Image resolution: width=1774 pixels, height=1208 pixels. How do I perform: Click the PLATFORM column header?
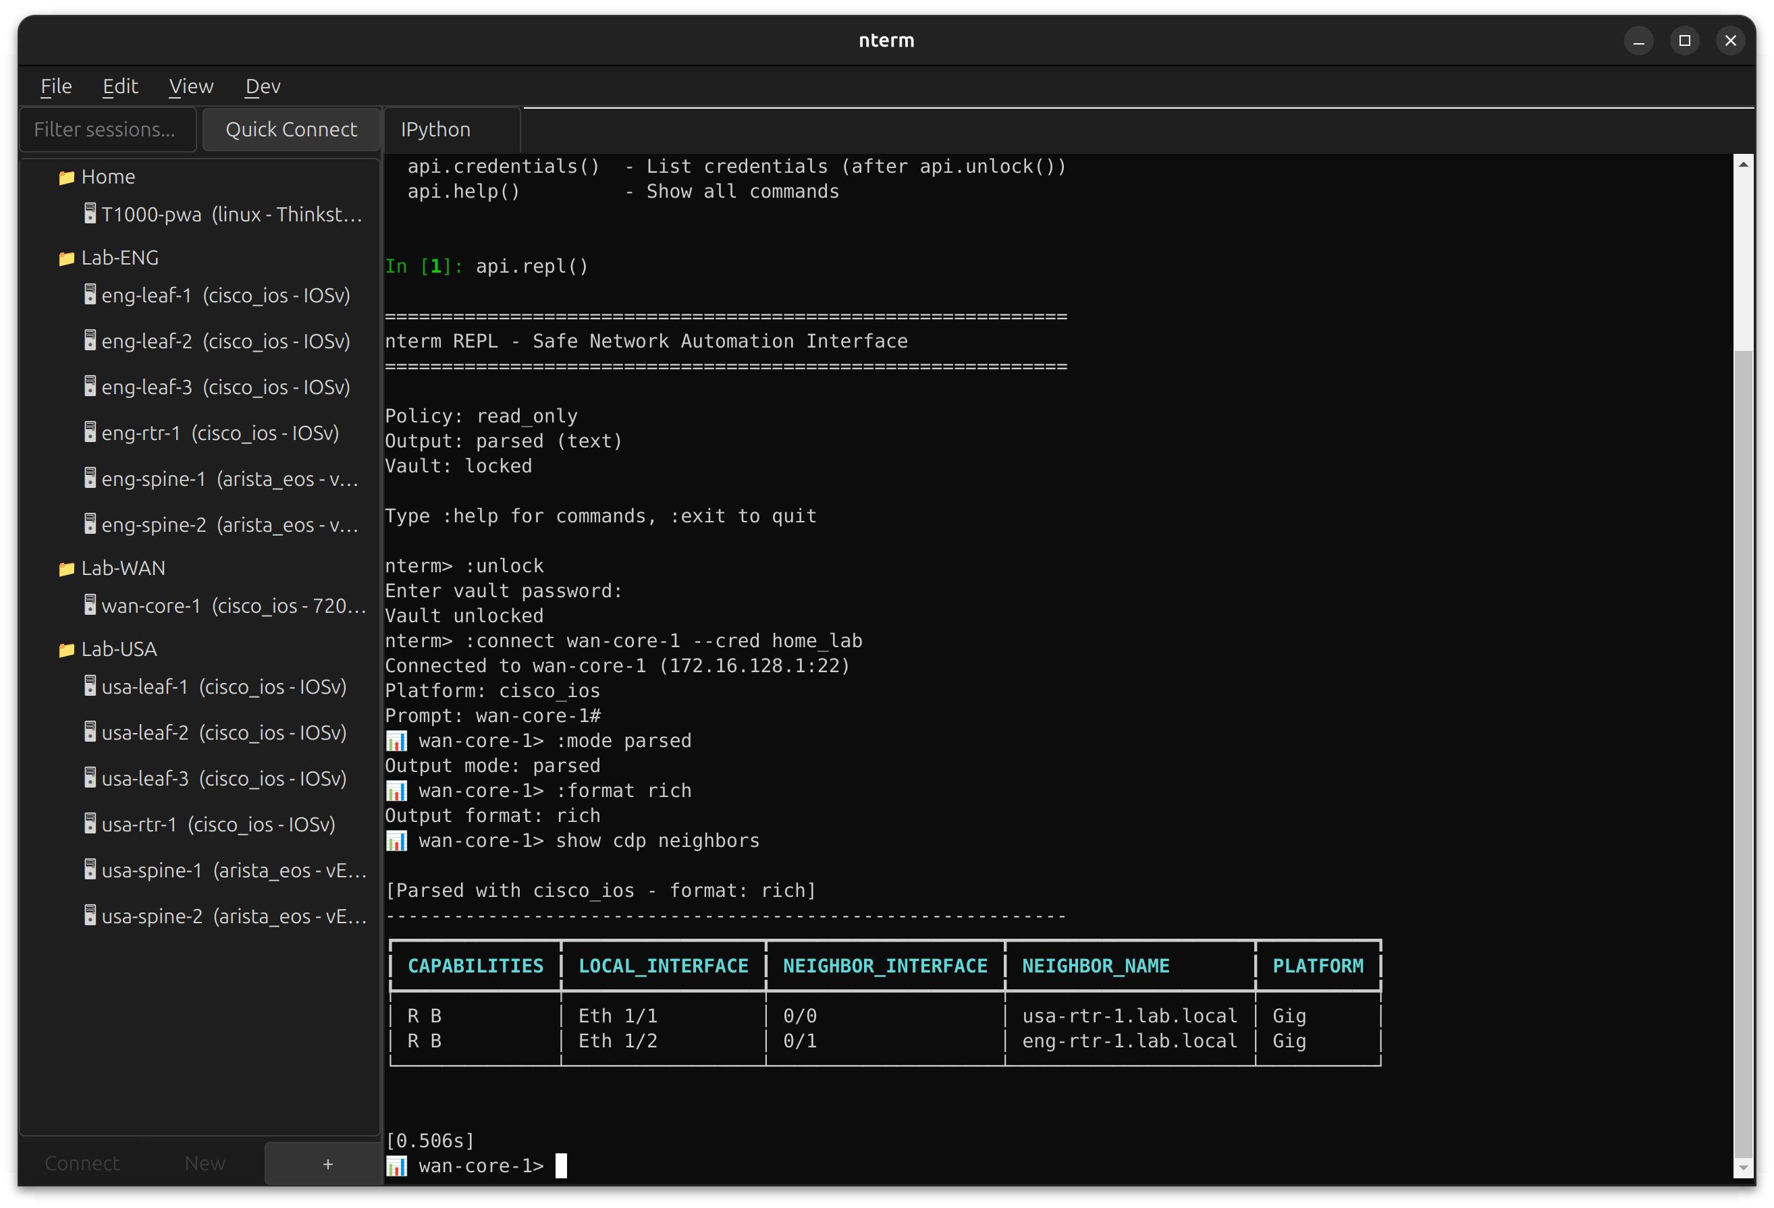point(1318,966)
